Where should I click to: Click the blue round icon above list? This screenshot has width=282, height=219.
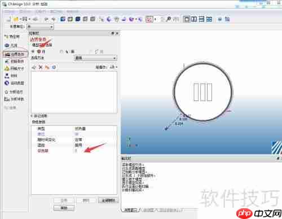pyautogui.click(x=54, y=67)
